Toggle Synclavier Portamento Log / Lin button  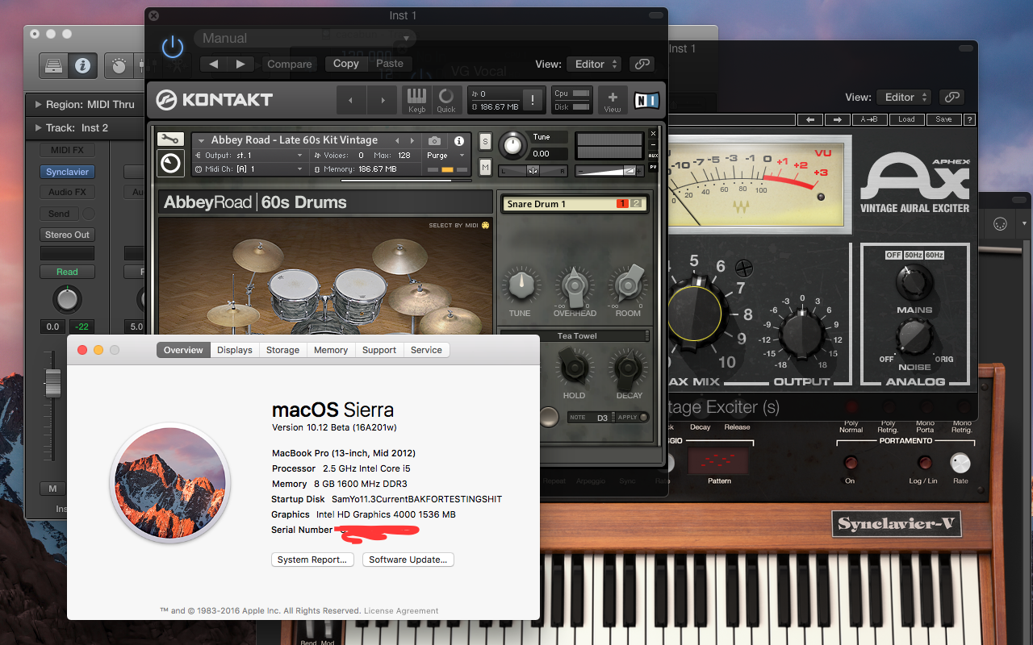click(924, 463)
